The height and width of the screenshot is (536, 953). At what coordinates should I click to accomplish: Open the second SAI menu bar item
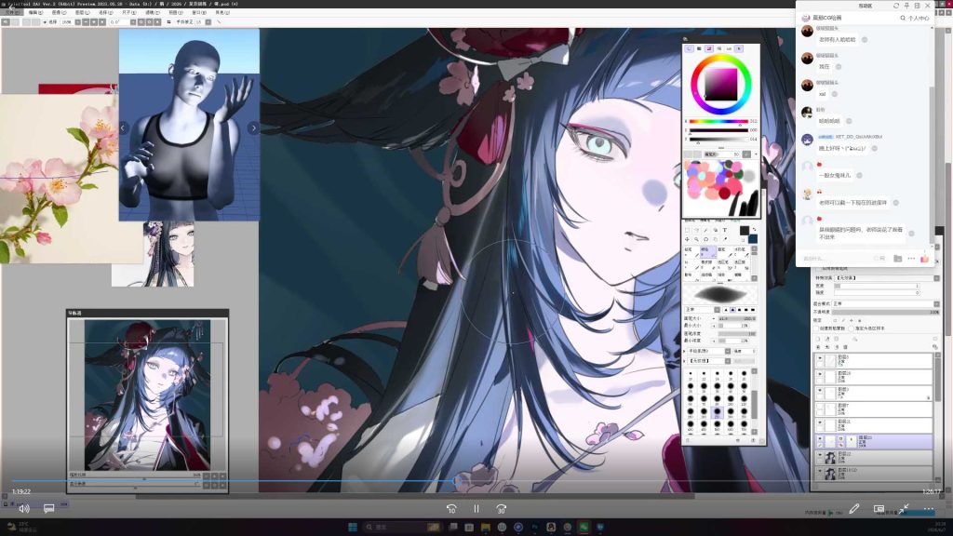pyautogui.click(x=36, y=12)
